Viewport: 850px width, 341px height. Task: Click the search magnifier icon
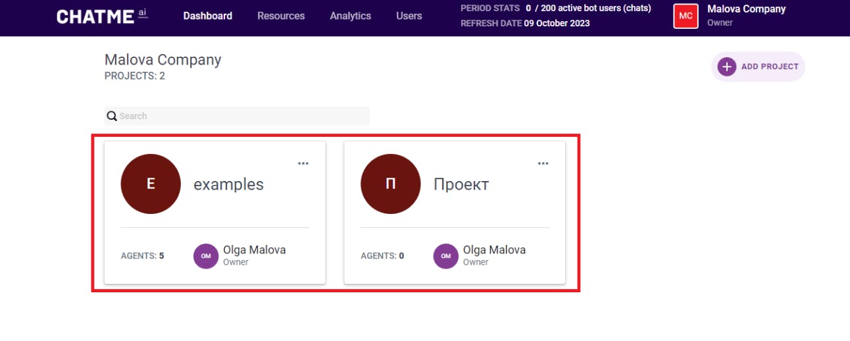click(x=112, y=116)
